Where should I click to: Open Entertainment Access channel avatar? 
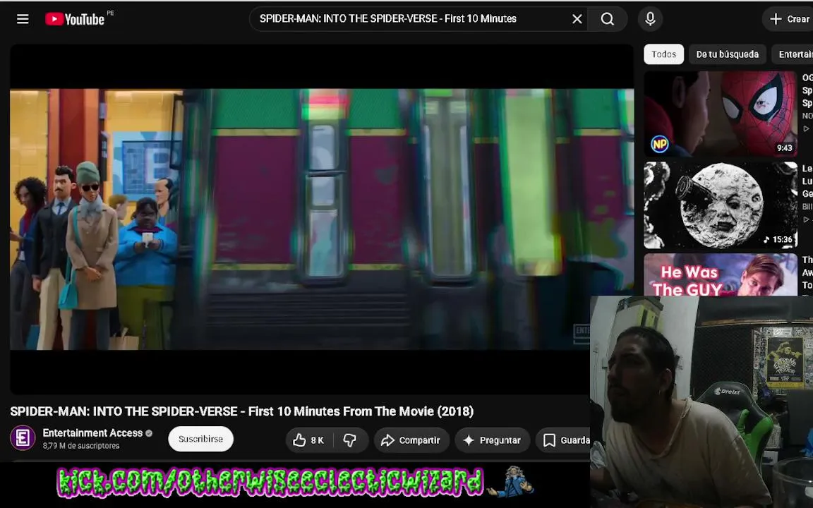point(23,439)
